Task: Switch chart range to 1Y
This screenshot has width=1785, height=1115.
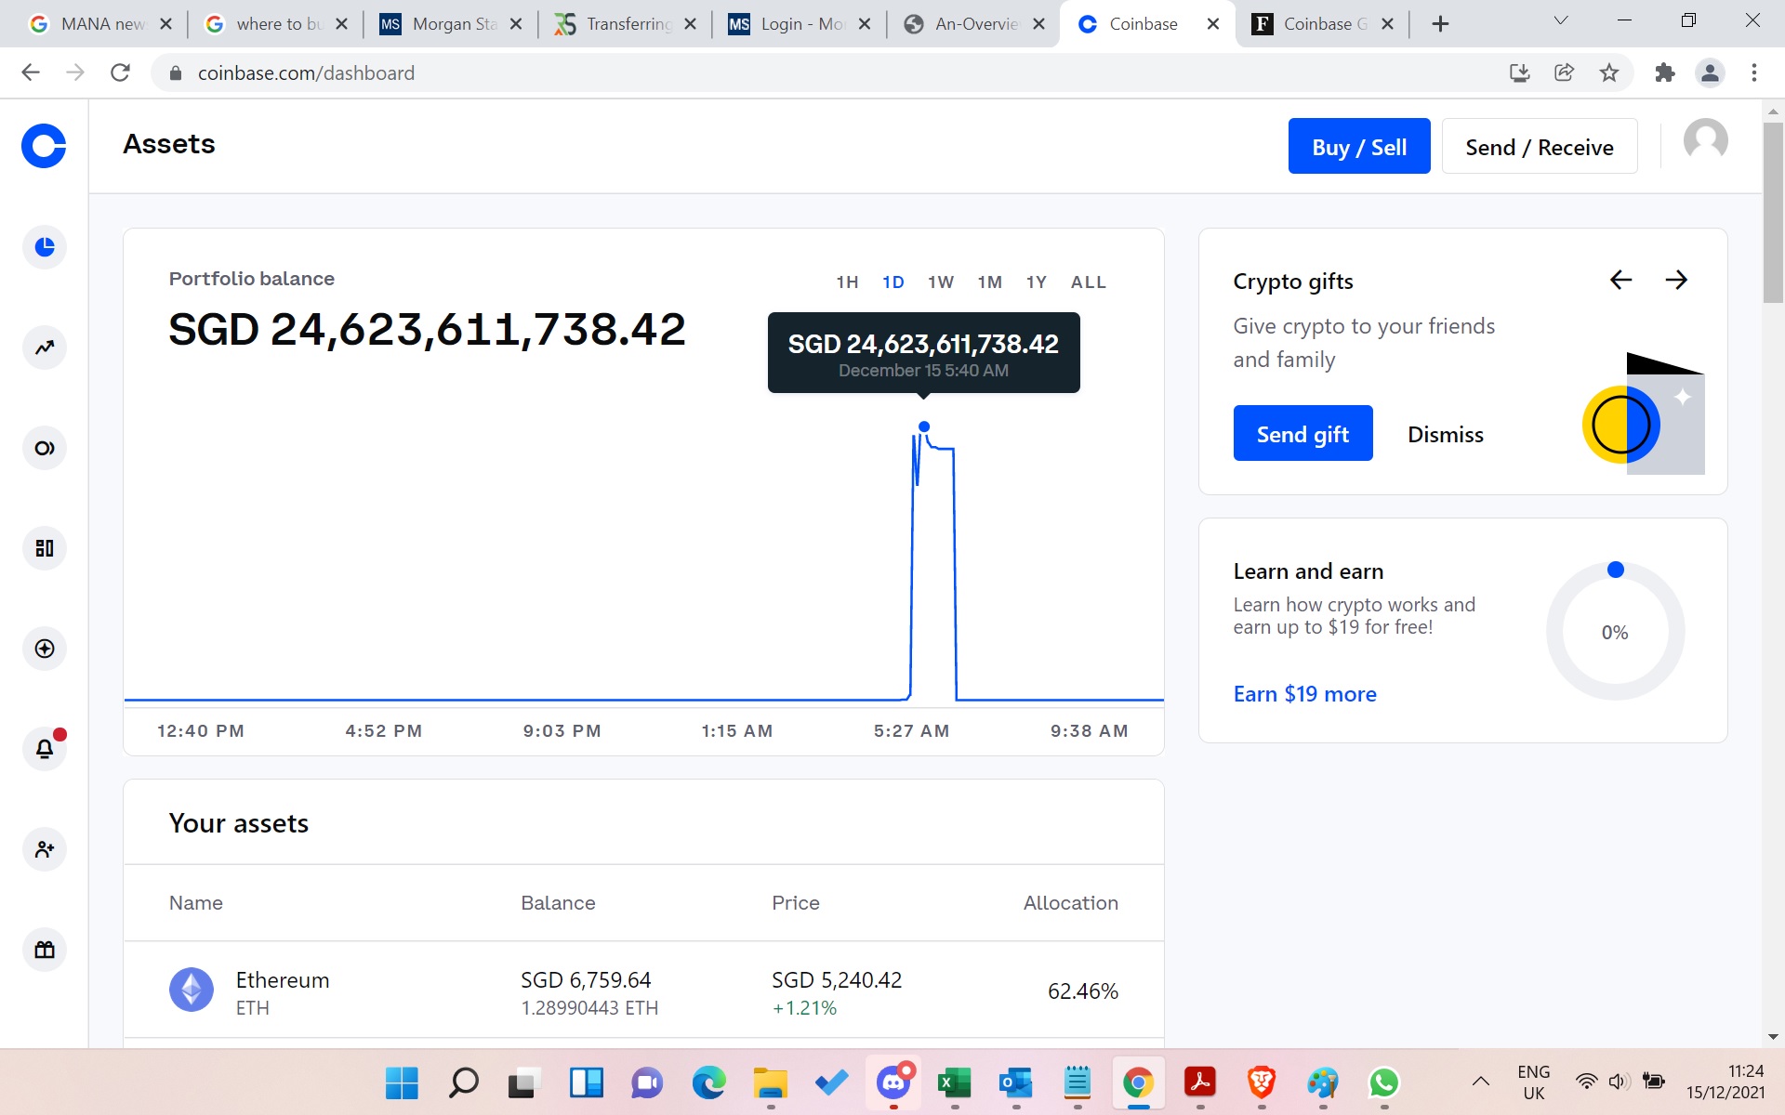Action: click(1037, 282)
